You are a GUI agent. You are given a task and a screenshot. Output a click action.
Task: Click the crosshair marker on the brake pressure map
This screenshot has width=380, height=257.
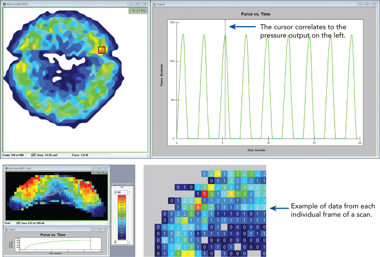pos(57,190)
